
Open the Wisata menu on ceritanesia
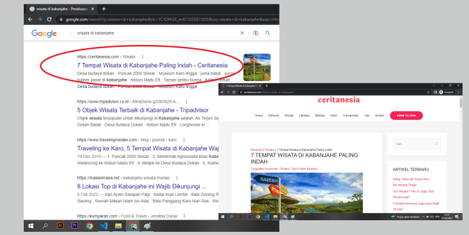coord(288,116)
